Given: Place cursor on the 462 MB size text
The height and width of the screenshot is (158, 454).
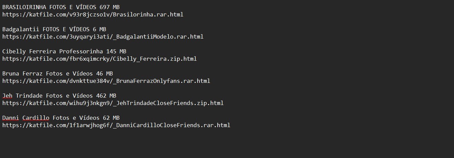Looking at the screenshot, I should click(106, 96).
